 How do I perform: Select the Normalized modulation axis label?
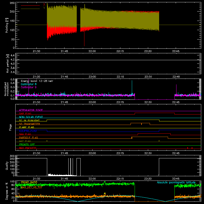7,89
